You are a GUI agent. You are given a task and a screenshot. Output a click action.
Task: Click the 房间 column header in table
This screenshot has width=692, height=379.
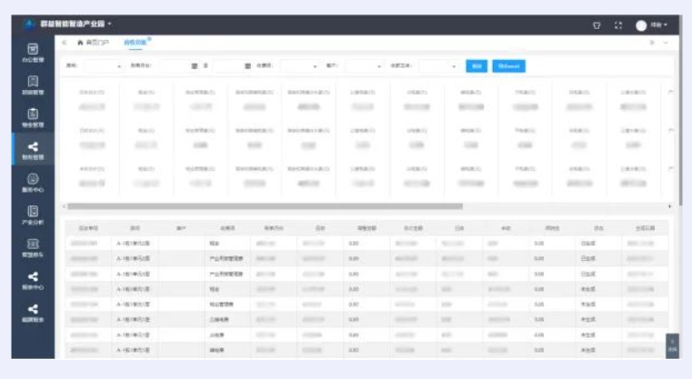[x=135, y=228]
